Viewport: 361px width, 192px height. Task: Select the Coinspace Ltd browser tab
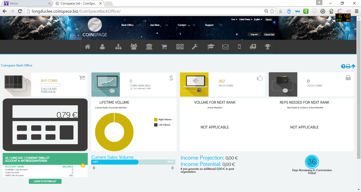78,3
